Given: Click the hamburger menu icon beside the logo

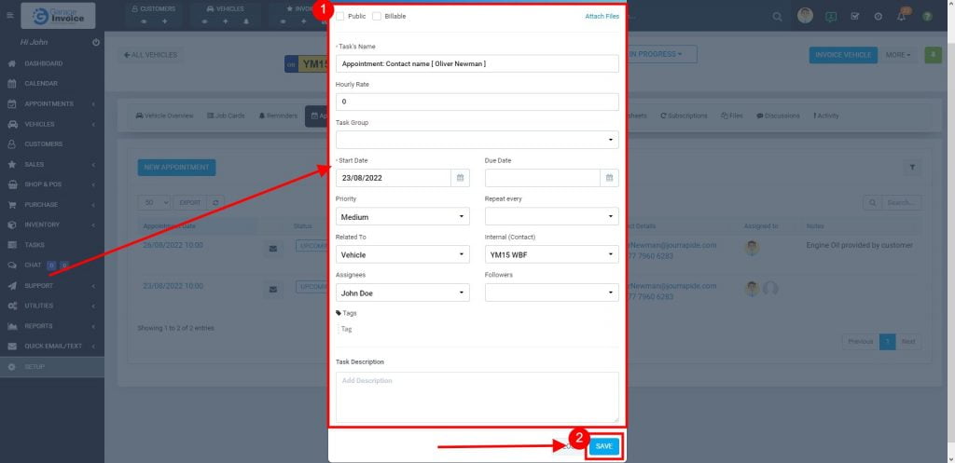Looking at the screenshot, I should click(9, 15).
